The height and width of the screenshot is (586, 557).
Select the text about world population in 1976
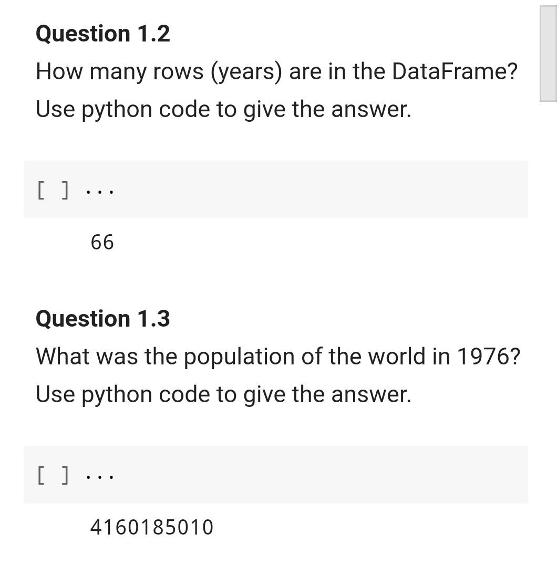pyautogui.click(x=278, y=356)
